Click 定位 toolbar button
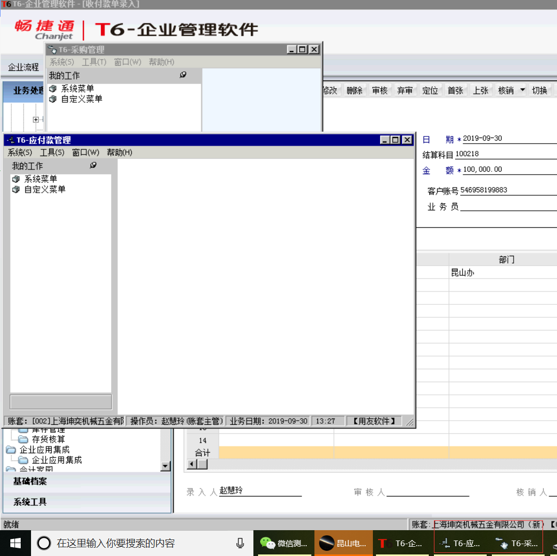The height and width of the screenshot is (556, 557). (430, 90)
